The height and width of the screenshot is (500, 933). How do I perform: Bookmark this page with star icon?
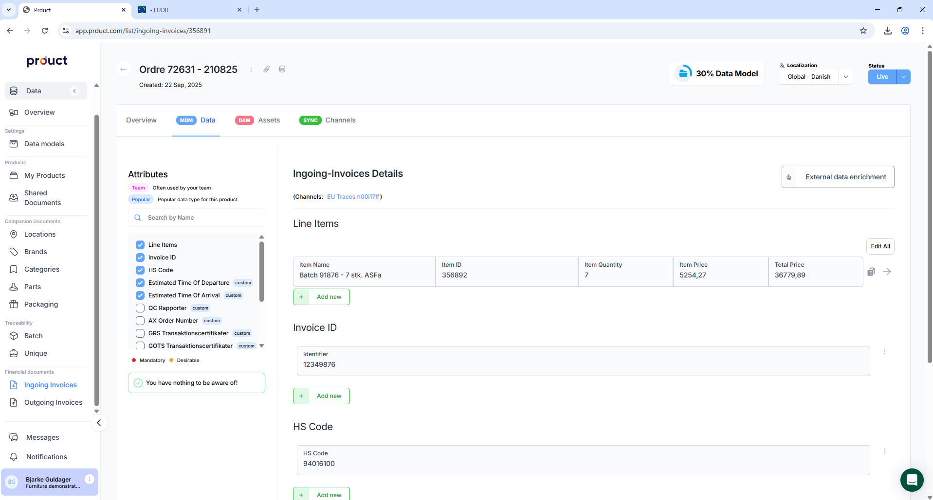tap(863, 31)
